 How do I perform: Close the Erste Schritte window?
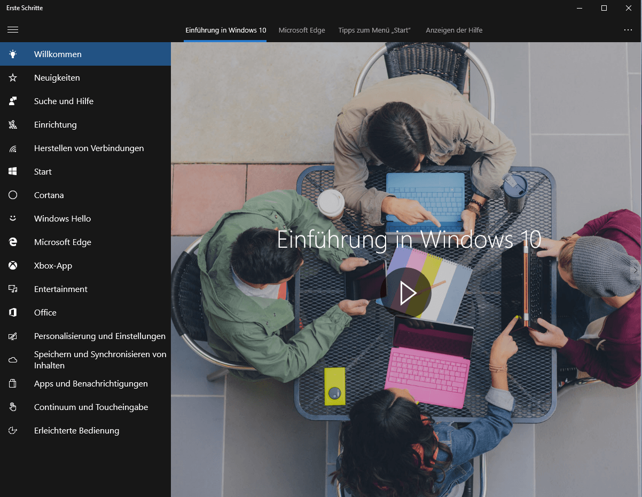[x=629, y=8]
